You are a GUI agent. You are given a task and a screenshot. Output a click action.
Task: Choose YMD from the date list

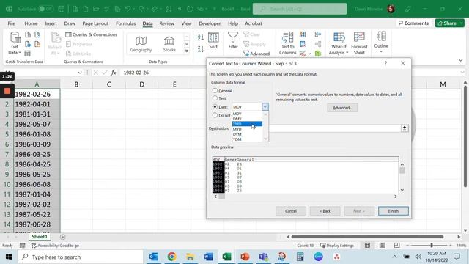248,124
